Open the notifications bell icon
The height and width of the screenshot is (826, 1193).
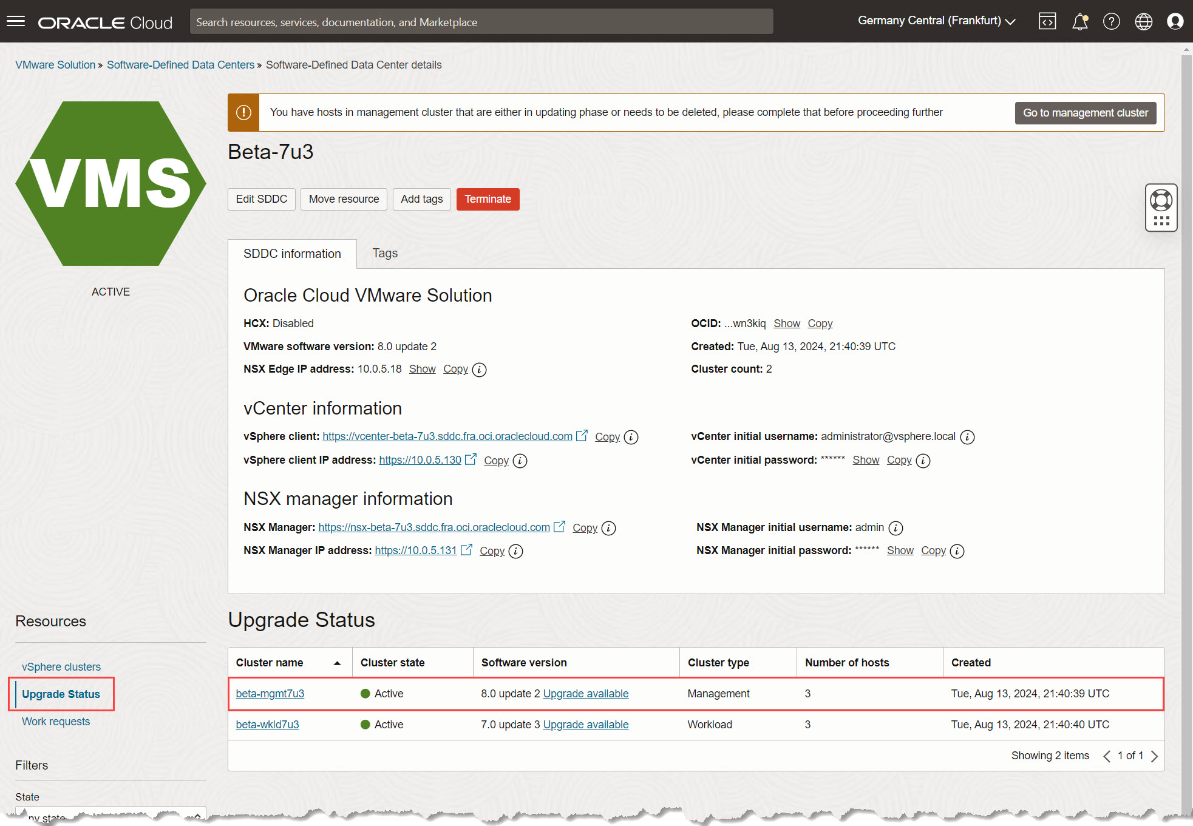1079,22
